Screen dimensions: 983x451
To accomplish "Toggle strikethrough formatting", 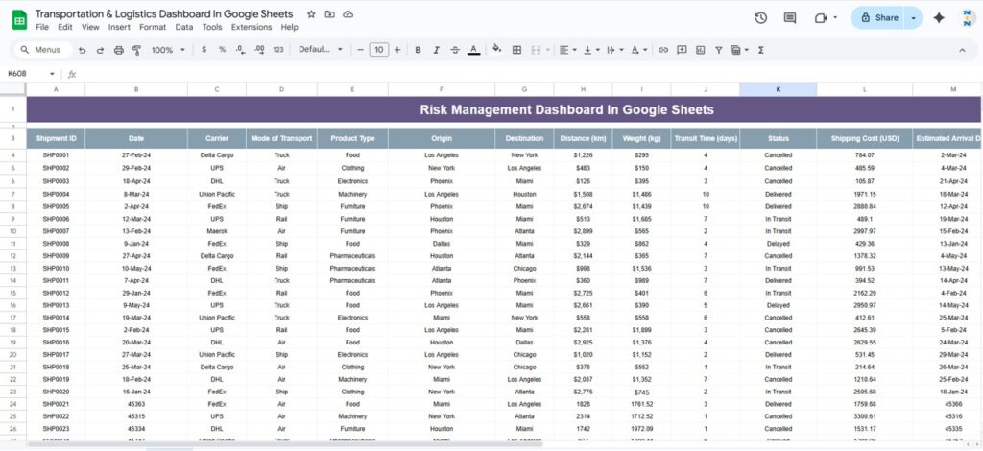I will pos(455,50).
